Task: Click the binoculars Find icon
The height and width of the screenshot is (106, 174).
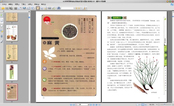Action: coord(59,8)
